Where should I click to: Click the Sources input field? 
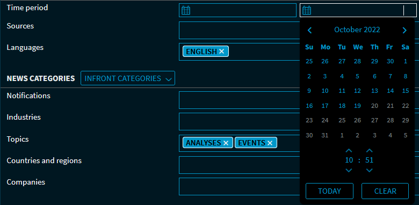[239, 31]
